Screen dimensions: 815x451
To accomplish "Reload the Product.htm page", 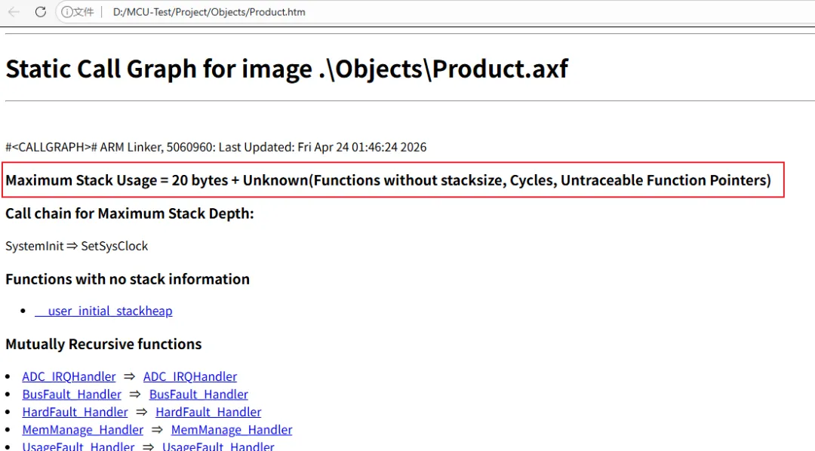I will tap(41, 12).
